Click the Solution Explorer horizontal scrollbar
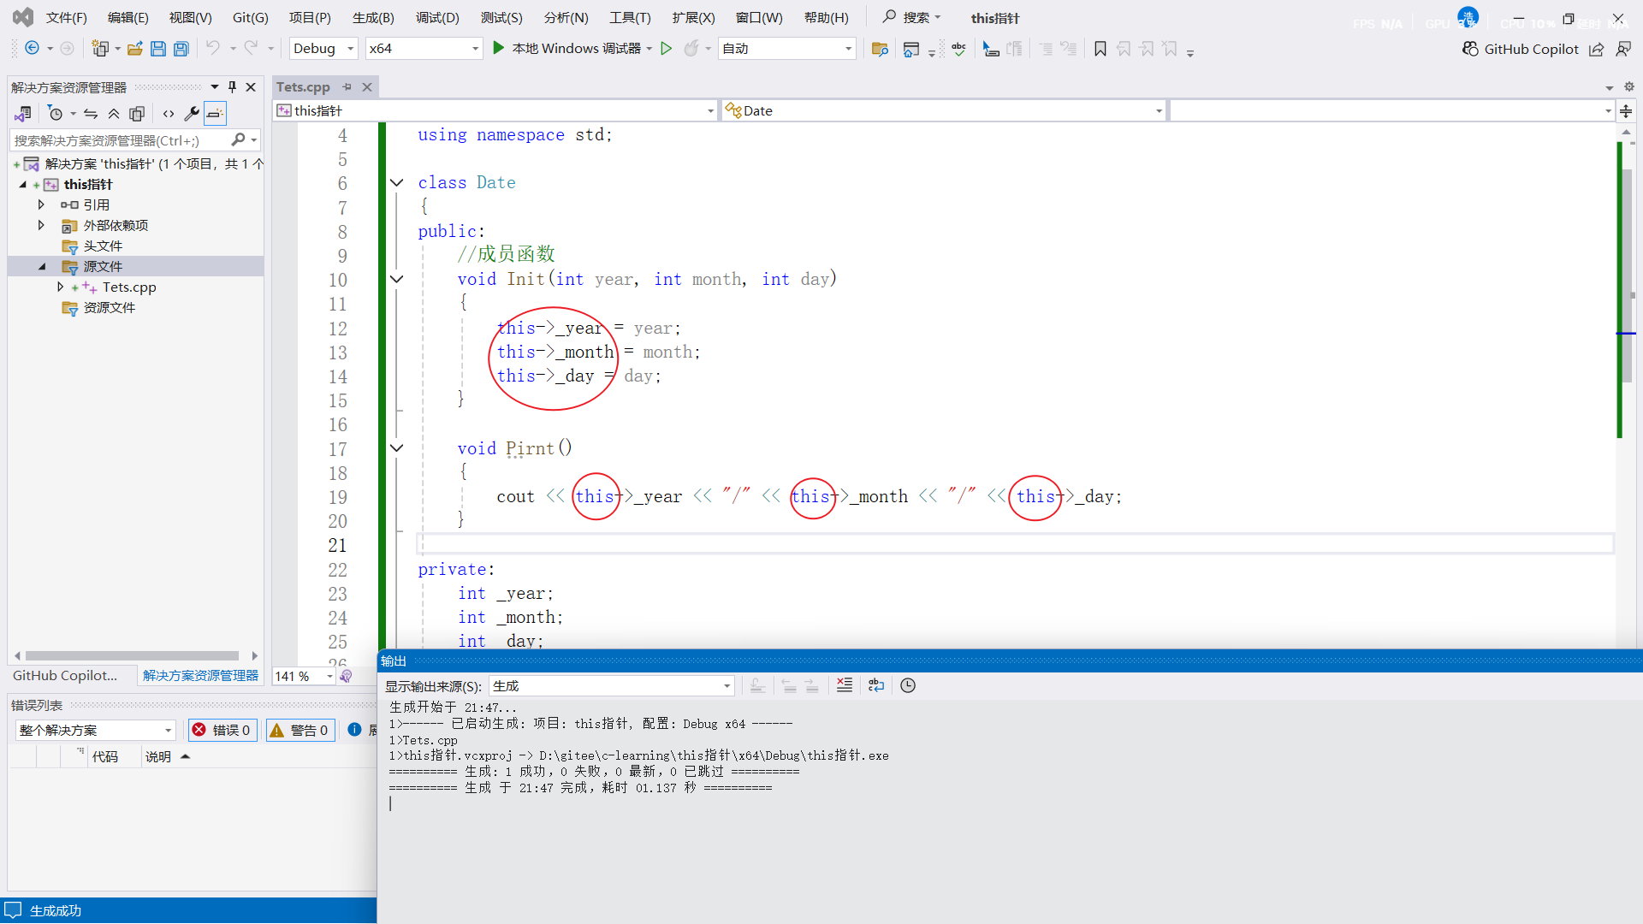The height and width of the screenshot is (924, 1643). (x=133, y=656)
